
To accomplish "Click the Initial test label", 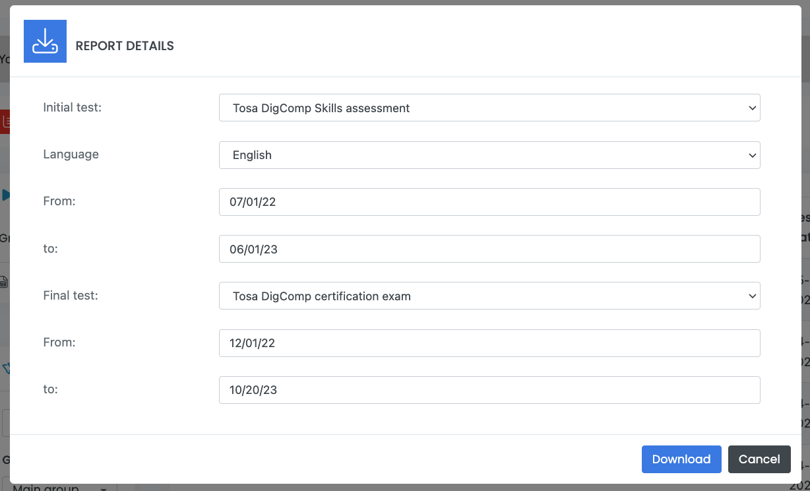I will pyautogui.click(x=73, y=107).
